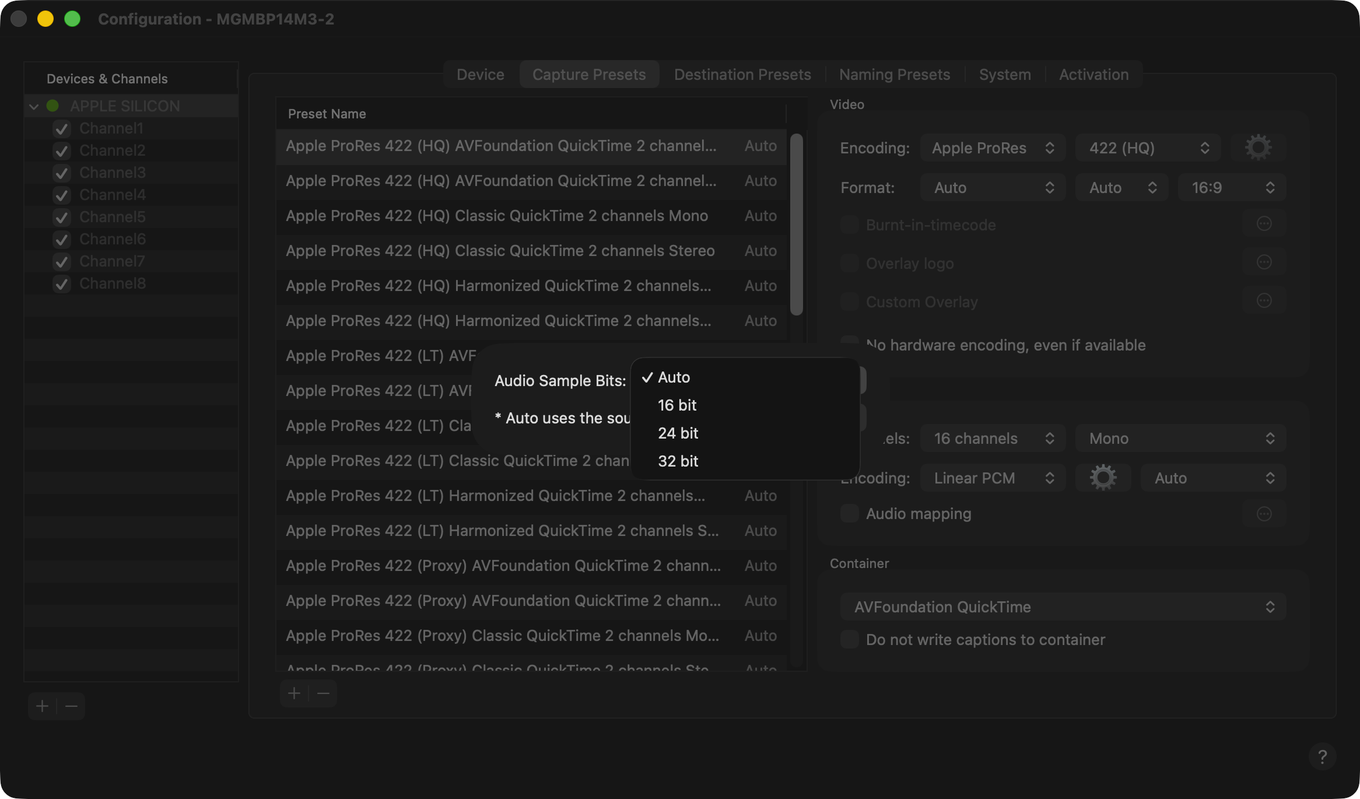Open the first Format Auto dropdown
This screenshot has height=799, width=1360.
[993, 187]
